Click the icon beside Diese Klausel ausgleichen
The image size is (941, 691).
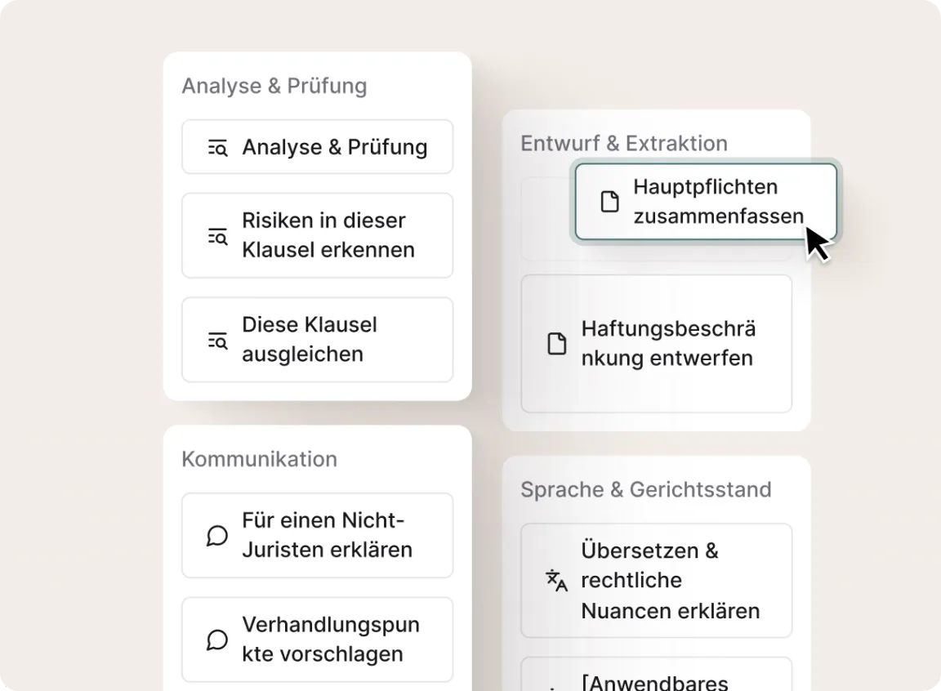pyautogui.click(x=217, y=341)
